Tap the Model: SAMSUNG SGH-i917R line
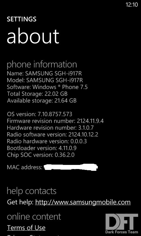This screenshot has height=236, width=141. [x=45, y=80]
